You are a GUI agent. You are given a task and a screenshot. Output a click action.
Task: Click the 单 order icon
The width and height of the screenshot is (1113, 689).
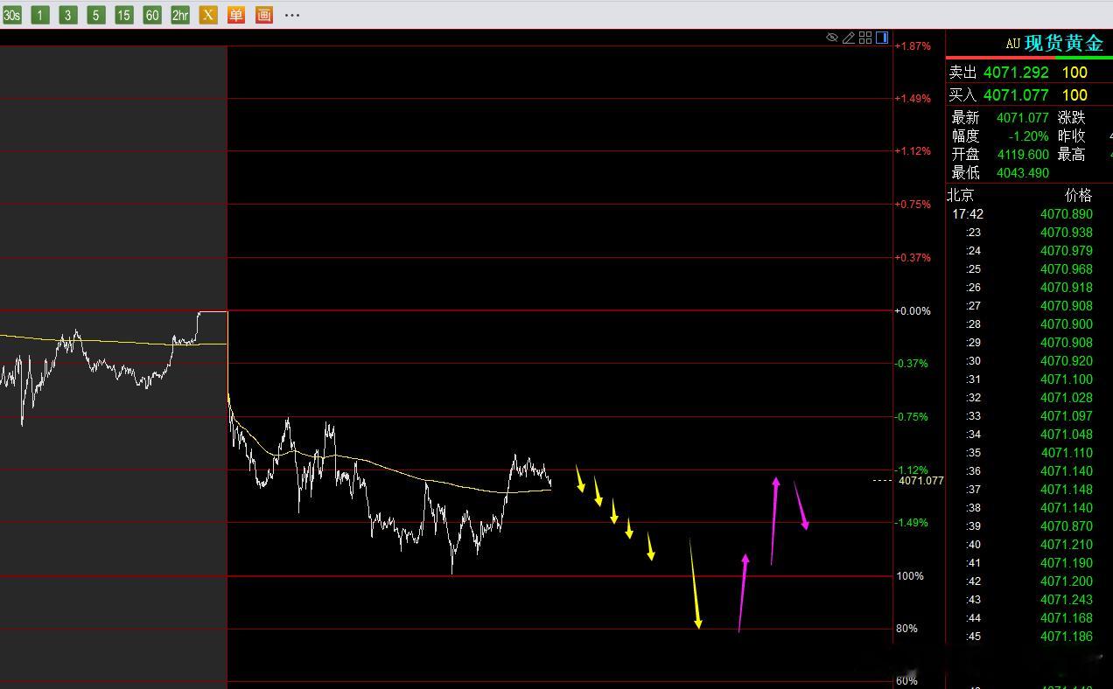[236, 15]
